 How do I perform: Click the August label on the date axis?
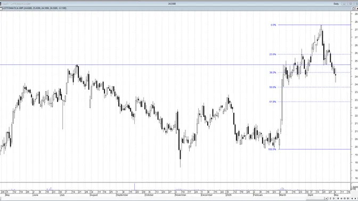click(94, 195)
